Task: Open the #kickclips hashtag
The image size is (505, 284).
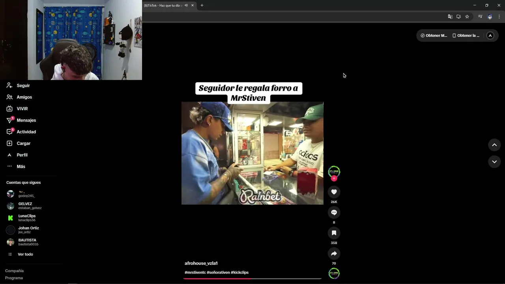Action: [x=240, y=273]
